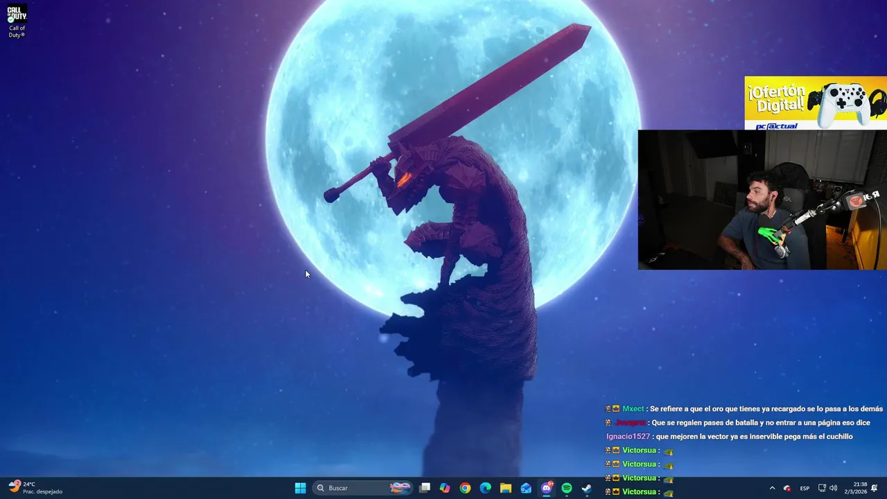The height and width of the screenshot is (499, 887).
Task: Open Task View from the taskbar
Action: [425, 488]
